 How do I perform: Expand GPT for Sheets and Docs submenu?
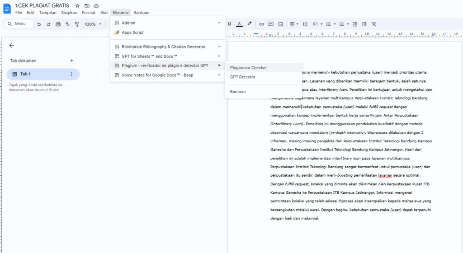(x=168, y=56)
